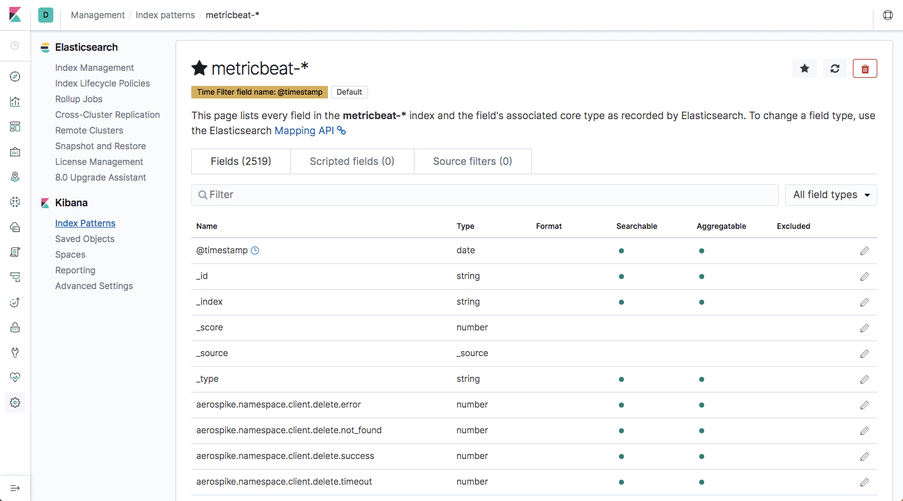Delete the metricbeat-* index pattern
903x501 pixels.
click(x=865, y=68)
